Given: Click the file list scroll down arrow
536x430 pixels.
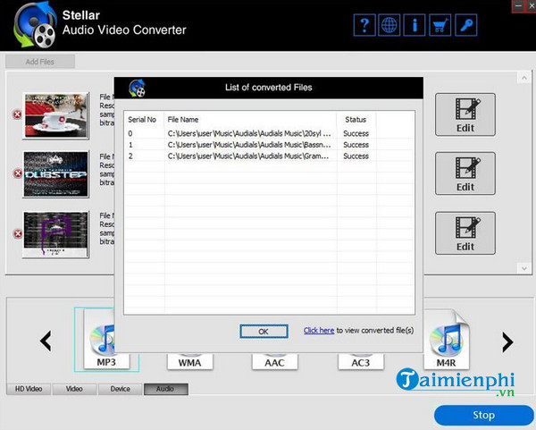Looking at the screenshot, I should (x=524, y=268).
